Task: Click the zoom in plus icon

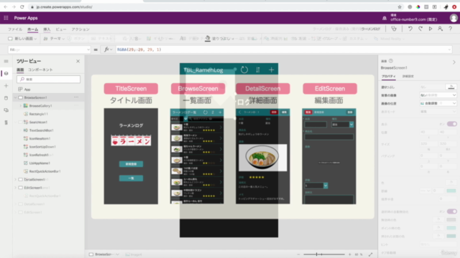Action: click(x=350, y=254)
